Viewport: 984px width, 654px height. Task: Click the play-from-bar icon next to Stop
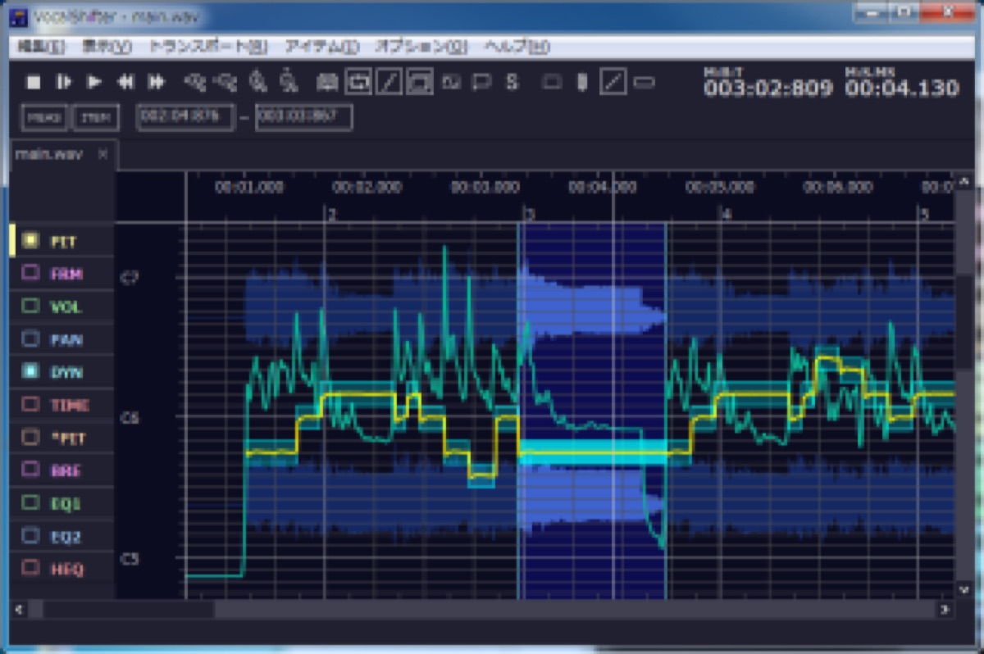point(63,82)
